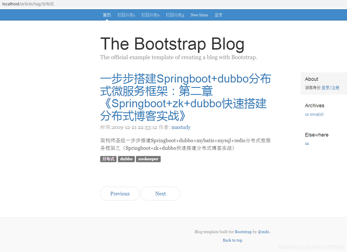Select the 分布式 tag badge
This screenshot has width=347, height=252.
tap(108, 159)
